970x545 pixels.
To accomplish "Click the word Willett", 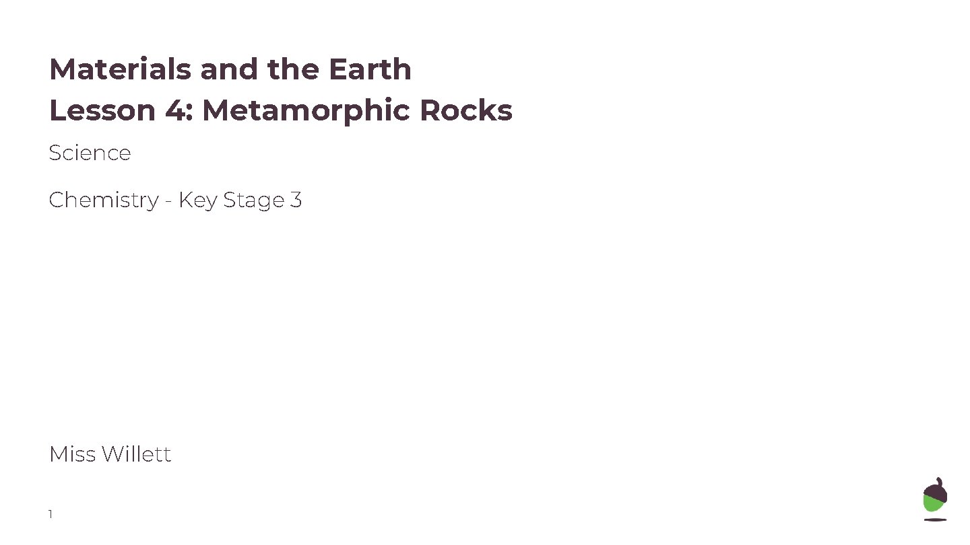I will click(137, 454).
